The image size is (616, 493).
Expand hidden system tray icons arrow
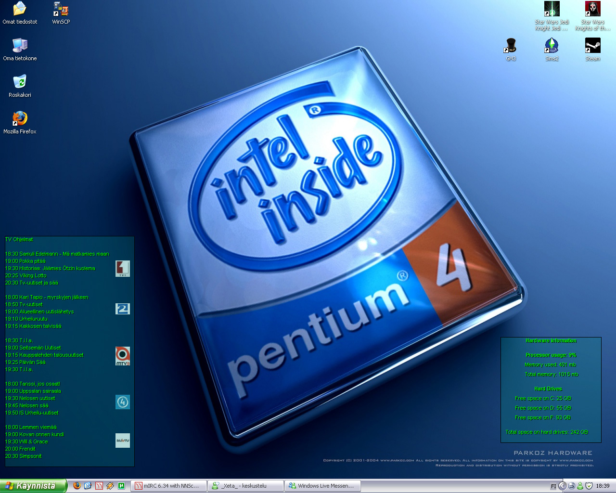562,486
